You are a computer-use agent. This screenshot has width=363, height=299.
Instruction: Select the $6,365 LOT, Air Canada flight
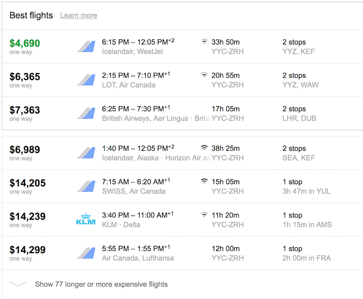tap(182, 80)
